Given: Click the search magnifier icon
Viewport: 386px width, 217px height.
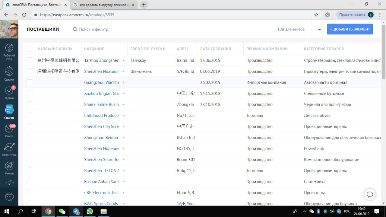Looking at the screenshot, I should (x=75, y=29).
